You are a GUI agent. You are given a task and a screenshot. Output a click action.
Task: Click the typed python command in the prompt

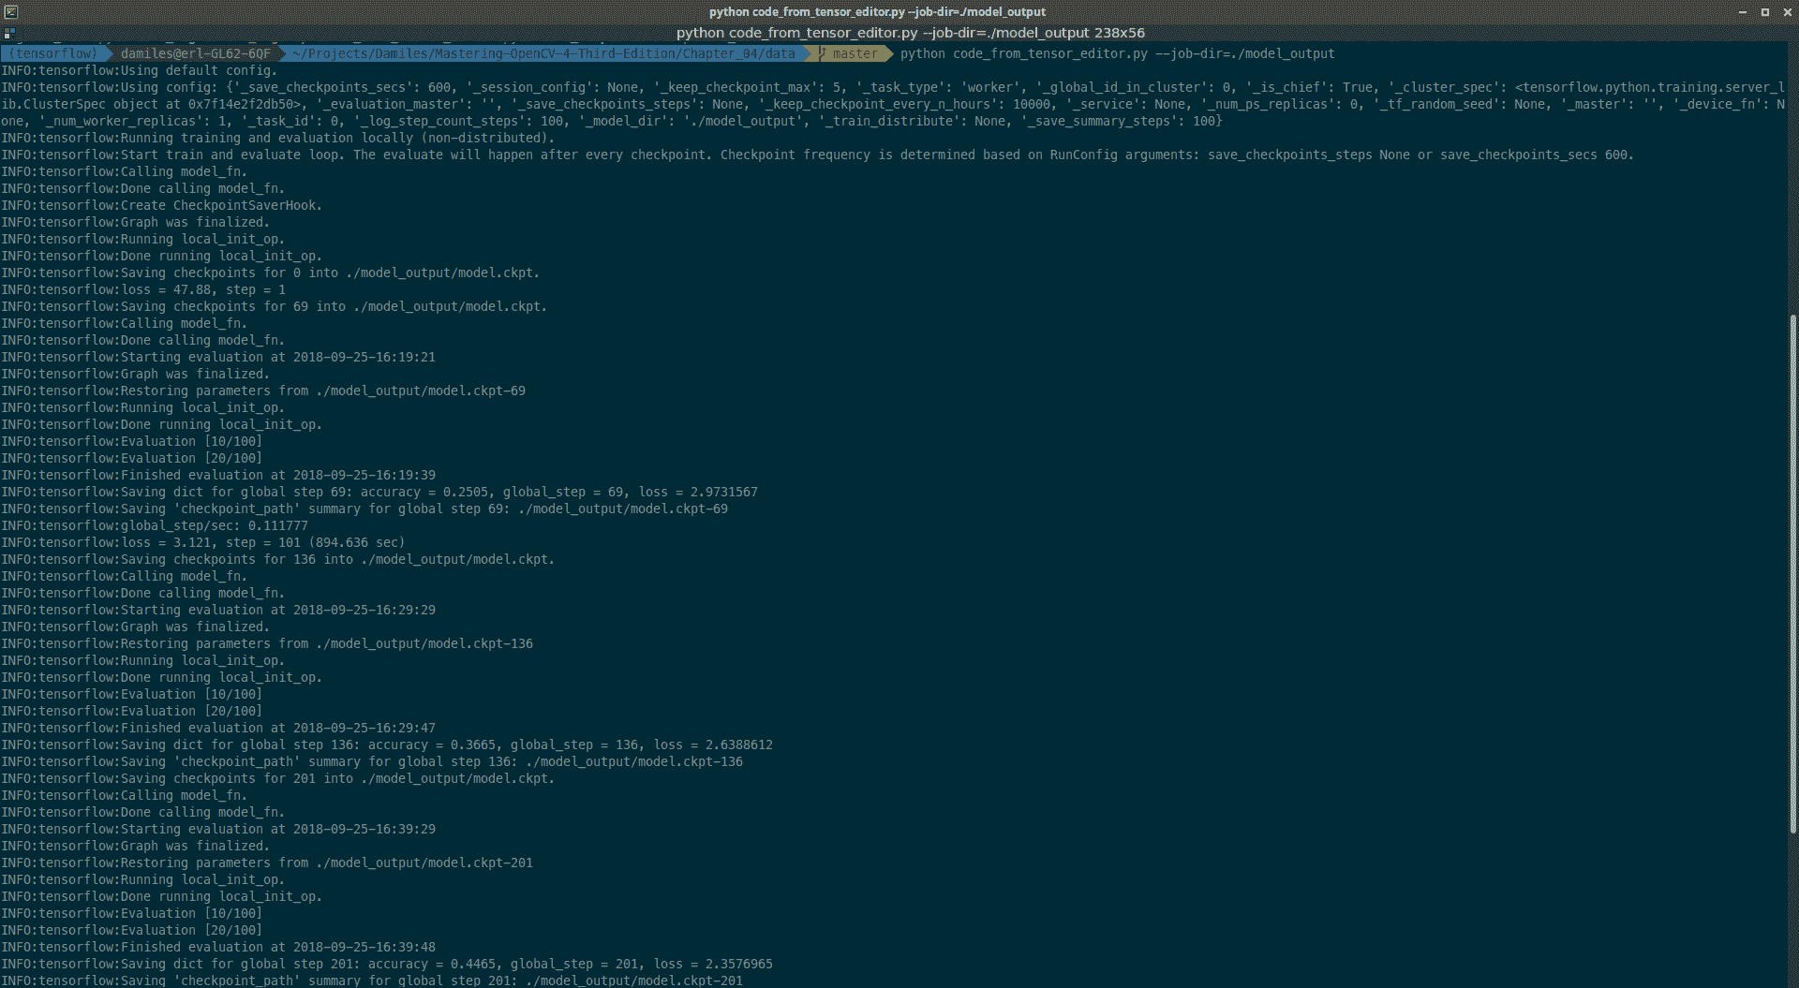(x=1117, y=53)
